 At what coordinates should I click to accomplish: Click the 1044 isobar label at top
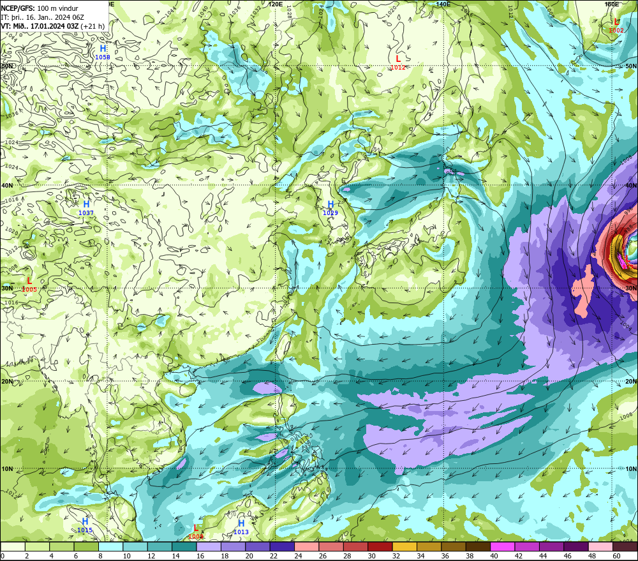pos(171,11)
